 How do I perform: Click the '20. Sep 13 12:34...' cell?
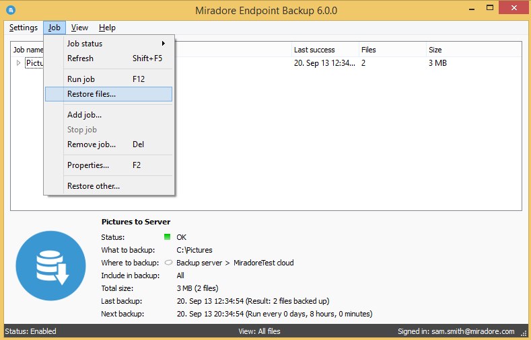point(324,63)
